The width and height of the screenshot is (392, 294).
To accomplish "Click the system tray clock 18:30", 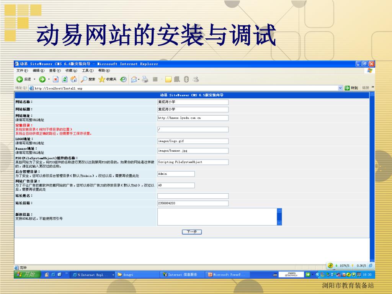I will (367, 274).
